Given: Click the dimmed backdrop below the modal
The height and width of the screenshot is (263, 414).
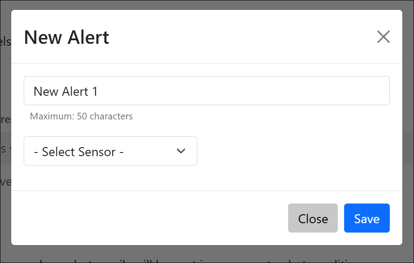Looking at the screenshot, I should click(x=207, y=255).
